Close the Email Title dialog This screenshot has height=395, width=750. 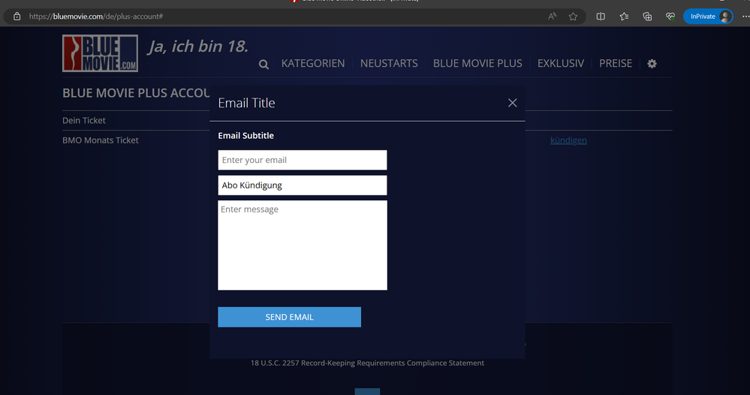(512, 103)
